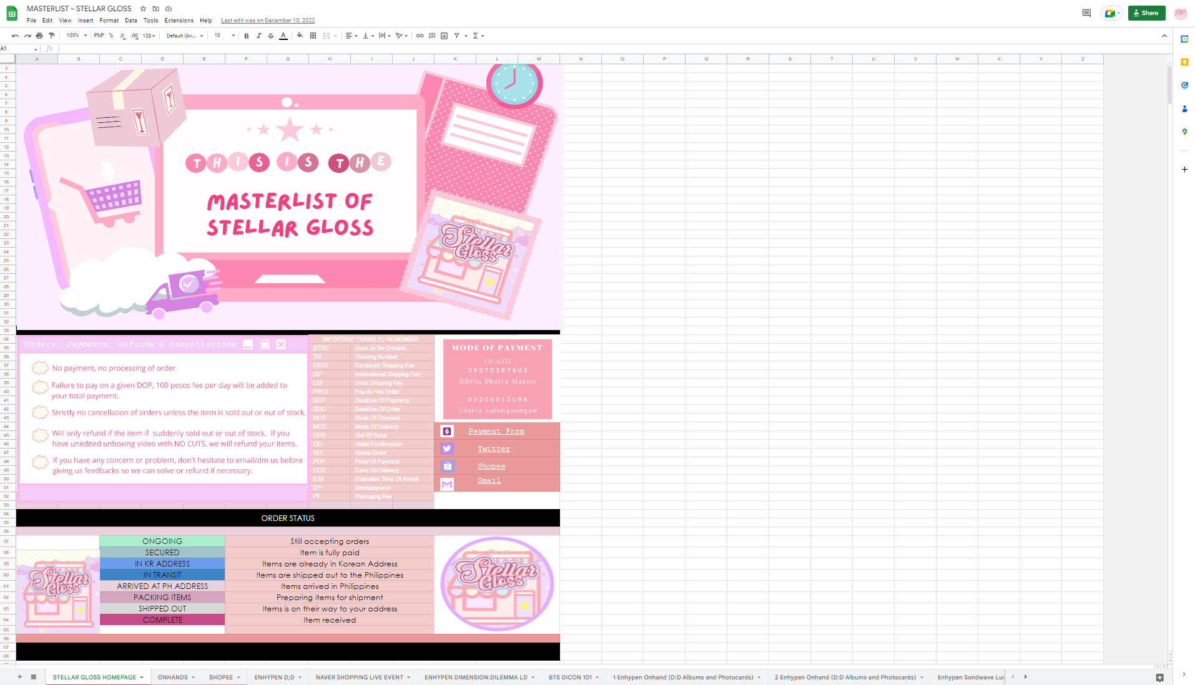Hide the menus with collapse arrow

pos(1164,36)
